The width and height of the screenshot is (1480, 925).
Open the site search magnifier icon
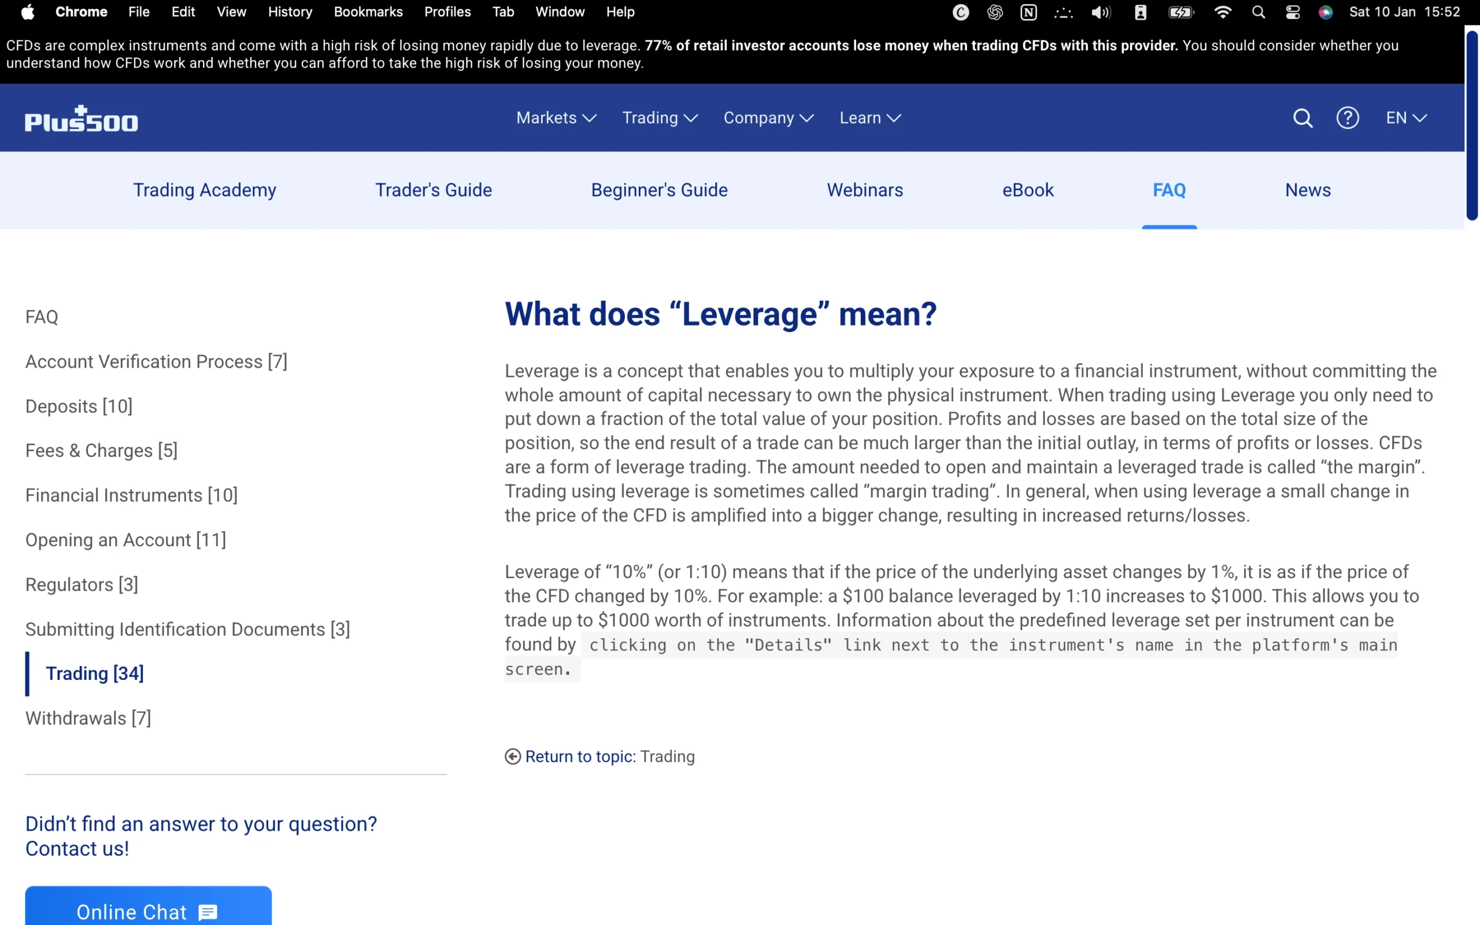point(1303,117)
